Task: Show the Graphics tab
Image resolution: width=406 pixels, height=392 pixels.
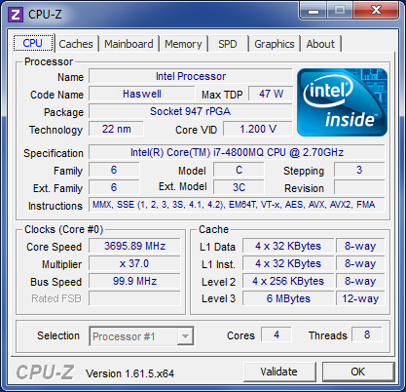Action: (275, 44)
